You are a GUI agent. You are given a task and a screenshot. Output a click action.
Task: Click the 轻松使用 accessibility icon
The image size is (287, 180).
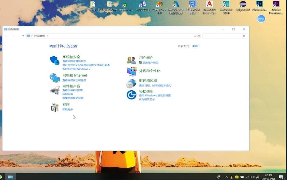tap(131, 95)
